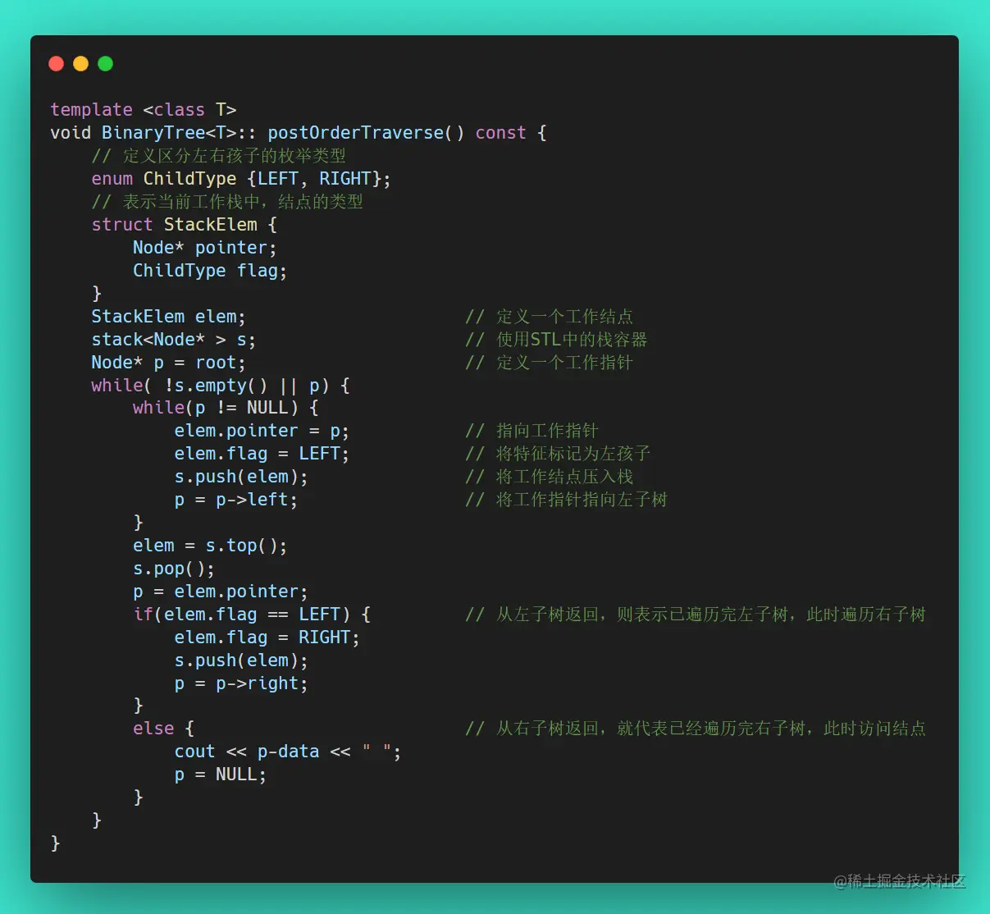
Task: Click the comment starting '// 从右子树返回'
Action: tap(696, 729)
